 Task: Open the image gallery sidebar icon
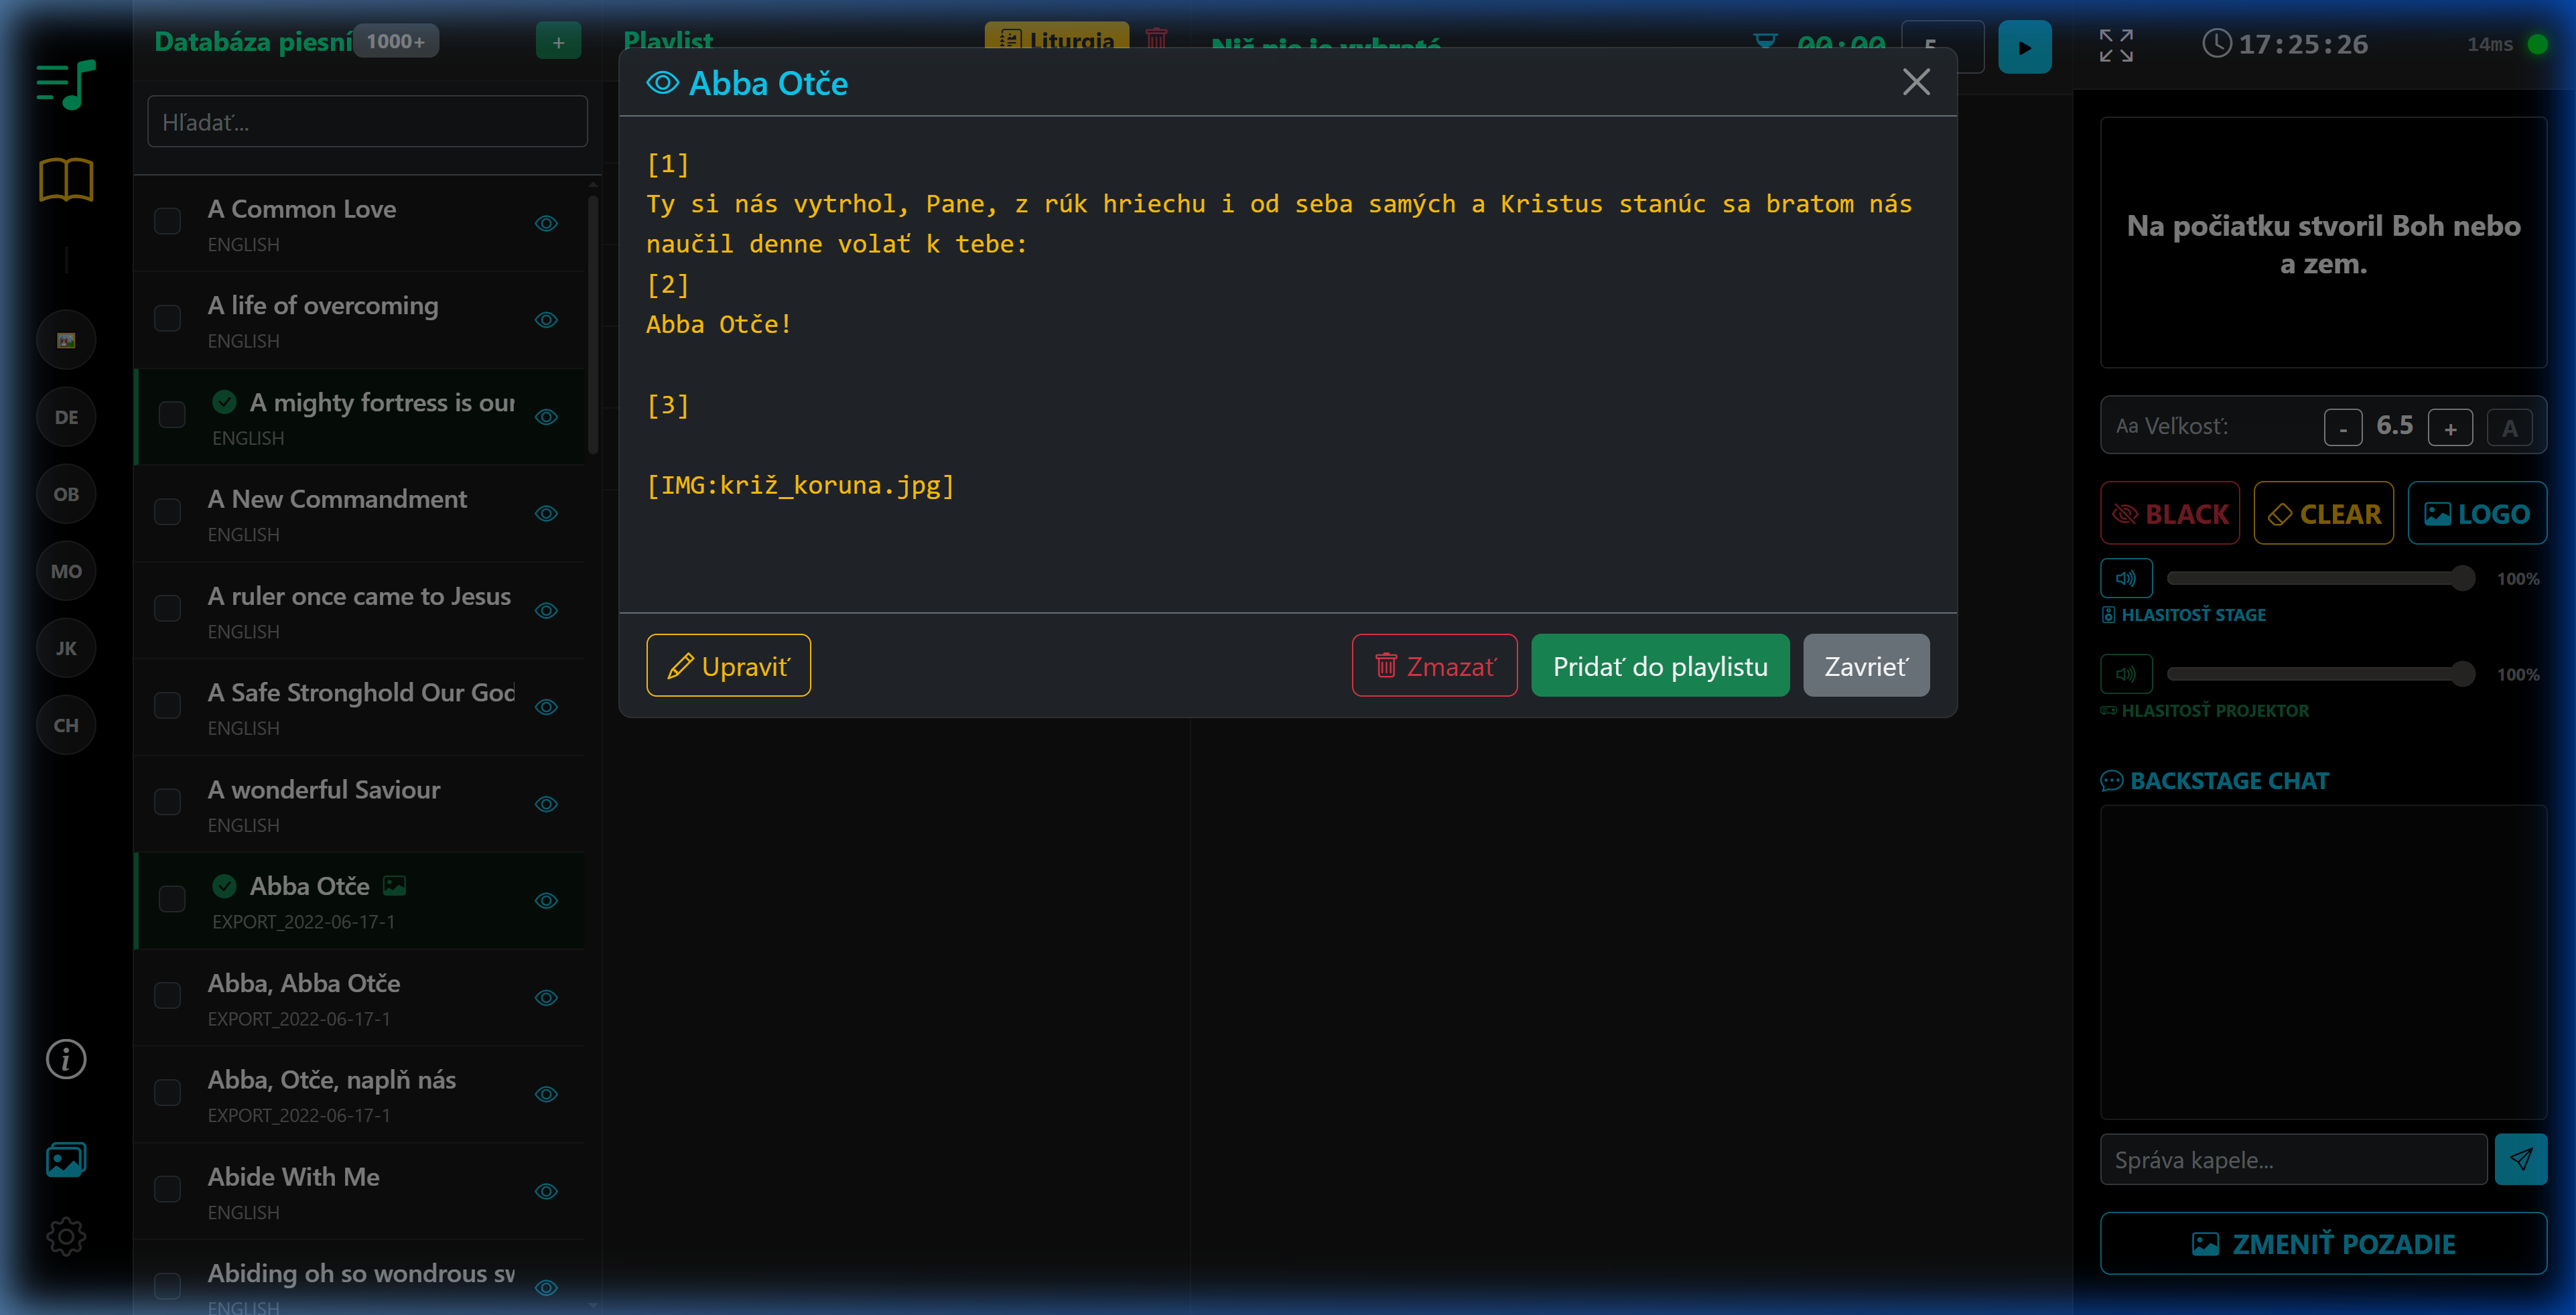click(66, 1160)
